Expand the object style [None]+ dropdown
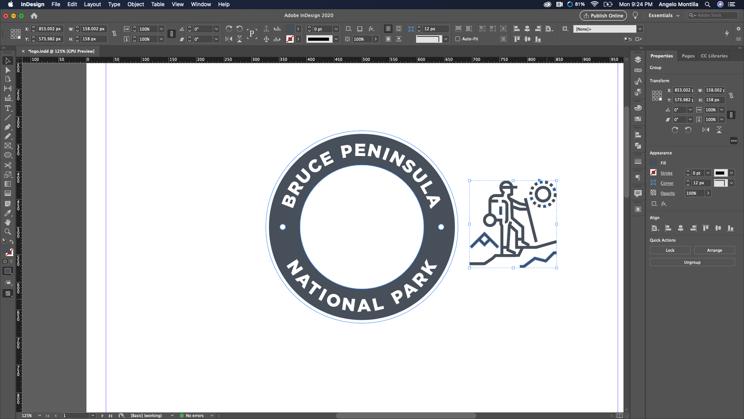 640,29
